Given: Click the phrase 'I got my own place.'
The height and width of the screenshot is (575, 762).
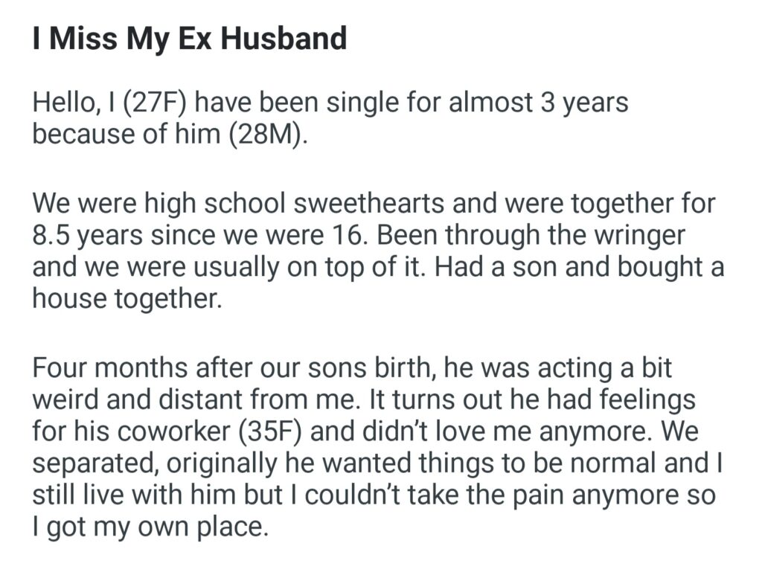Looking at the screenshot, I should (x=149, y=528).
